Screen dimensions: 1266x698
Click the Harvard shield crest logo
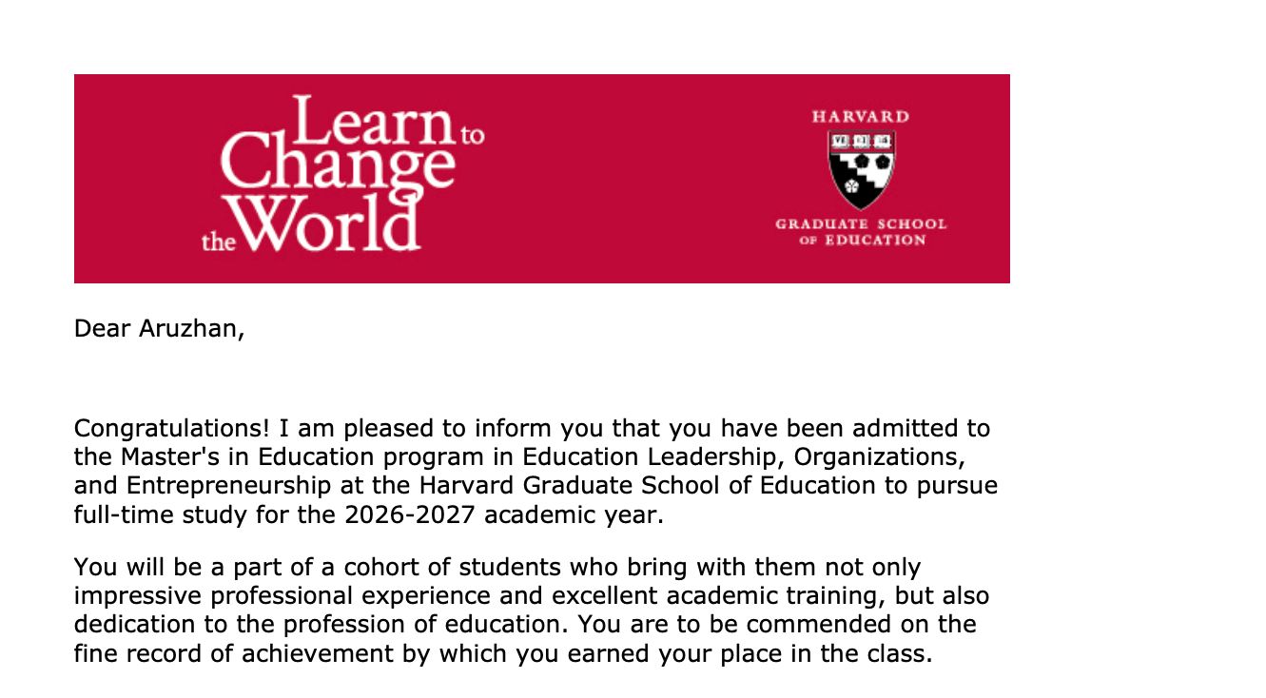(x=861, y=169)
